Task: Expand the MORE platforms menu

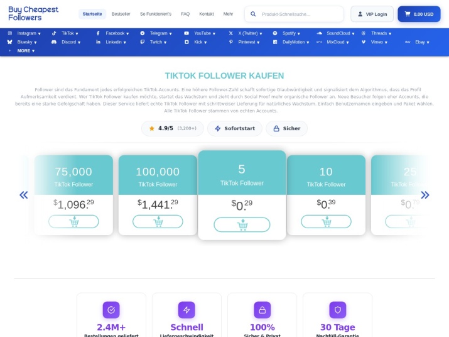Action: [x=26, y=51]
